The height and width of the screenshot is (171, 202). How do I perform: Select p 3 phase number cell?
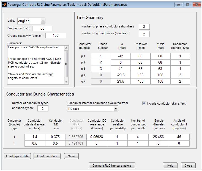click(x=101, y=69)
